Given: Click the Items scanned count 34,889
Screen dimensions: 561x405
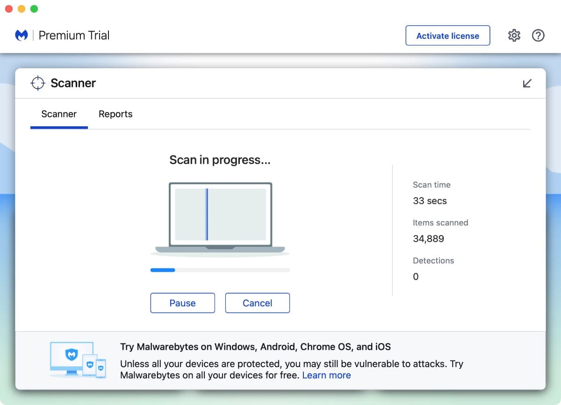Looking at the screenshot, I should click(428, 239).
